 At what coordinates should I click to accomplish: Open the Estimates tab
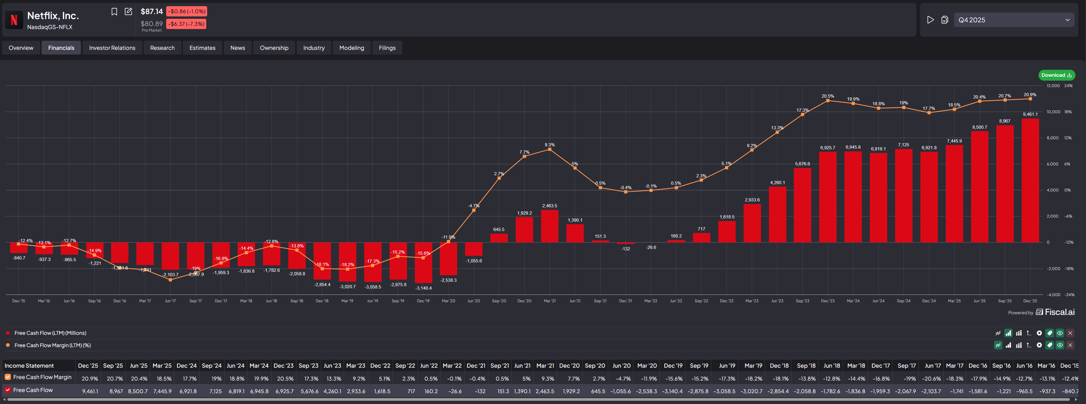click(202, 48)
